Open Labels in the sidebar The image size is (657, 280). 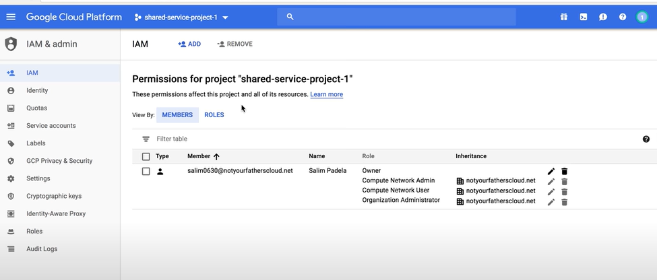pyautogui.click(x=60, y=143)
